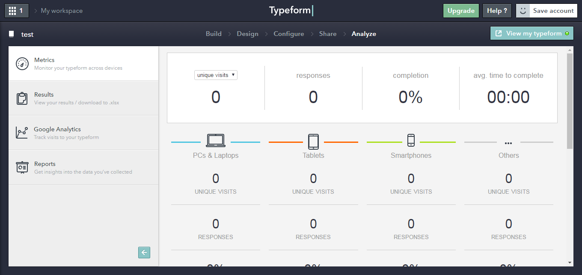Open Google Analytics sidebar section
This screenshot has width=582, height=275.
coord(83,133)
